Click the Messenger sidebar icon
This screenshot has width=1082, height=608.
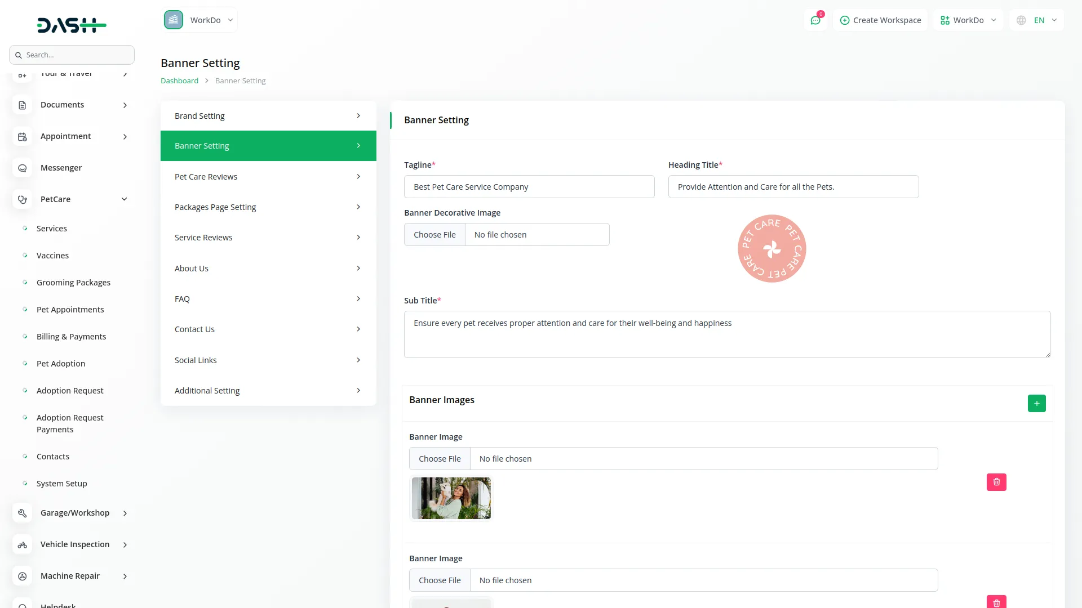23,168
